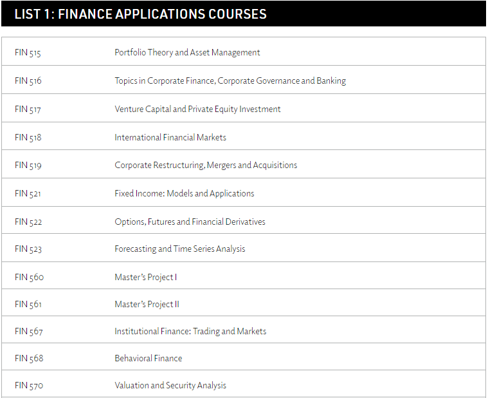
Task: Select the FIN 518 course code
Action: 28,137
